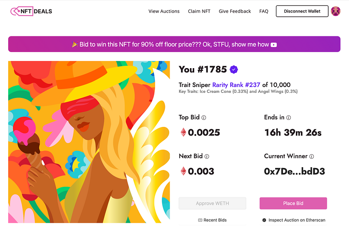Click the Ethereum icon beside the 0.003 next bid
This screenshot has width=349, height=235.
click(183, 171)
